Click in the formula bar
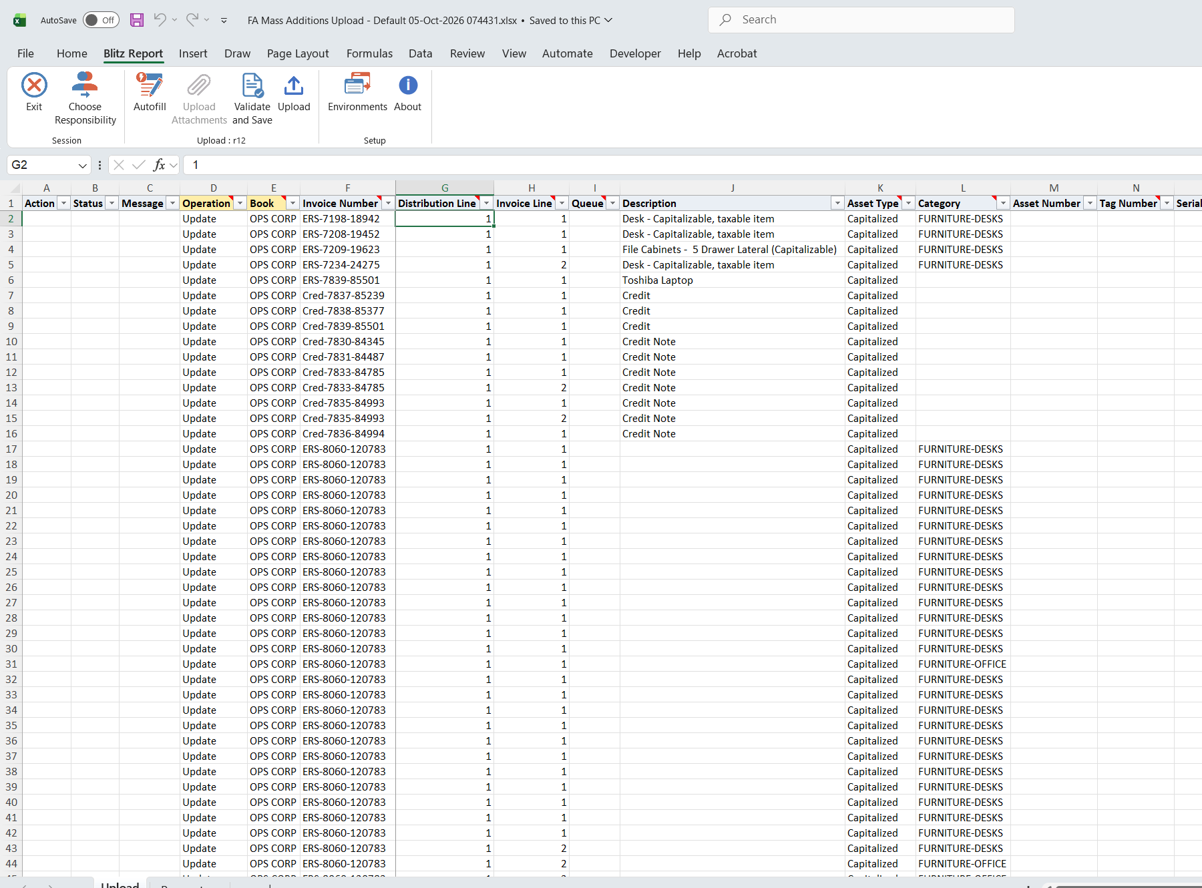1202x888 pixels. point(692,165)
